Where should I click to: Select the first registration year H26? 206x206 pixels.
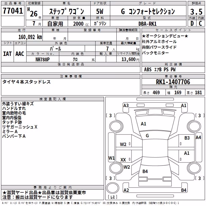coord(33,12)
